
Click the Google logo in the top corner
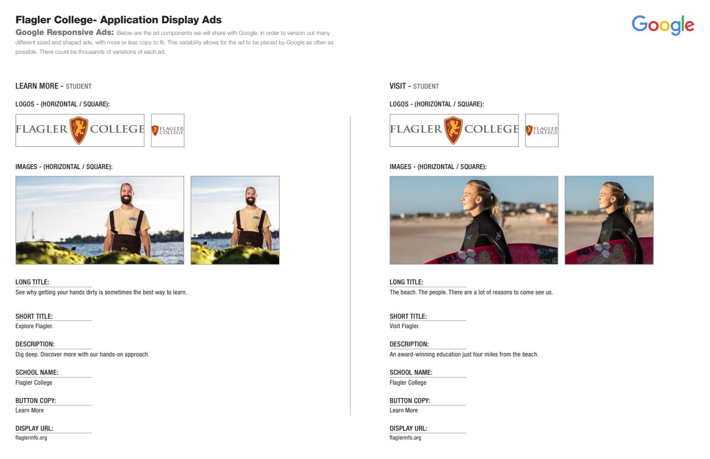click(x=663, y=25)
